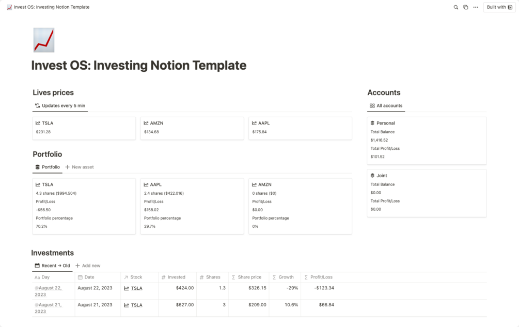Switch to the Portfolio view tab
This screenshot has width=519, height=327.
[47, 167]
